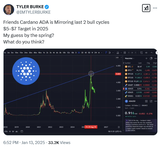Expand the timeframe dropdown arrow after M

[102, 53]
